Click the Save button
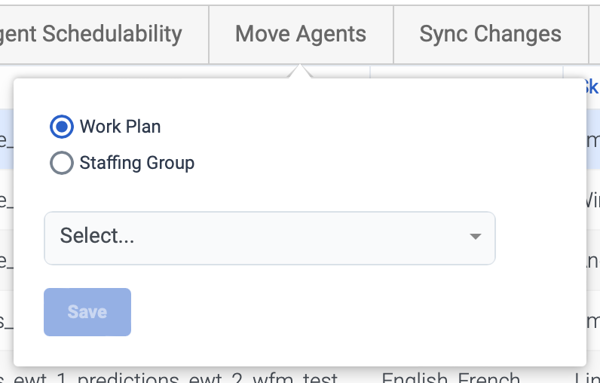The width and height of the screenshot is (600, 383). [x=87, y=311]
